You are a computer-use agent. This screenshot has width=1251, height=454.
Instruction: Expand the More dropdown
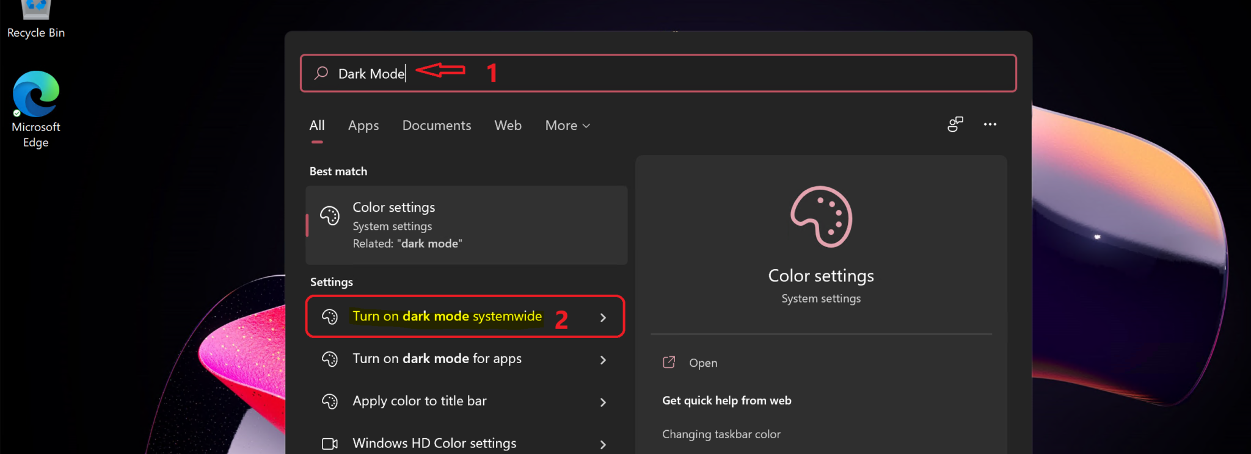tap(567, 126)
